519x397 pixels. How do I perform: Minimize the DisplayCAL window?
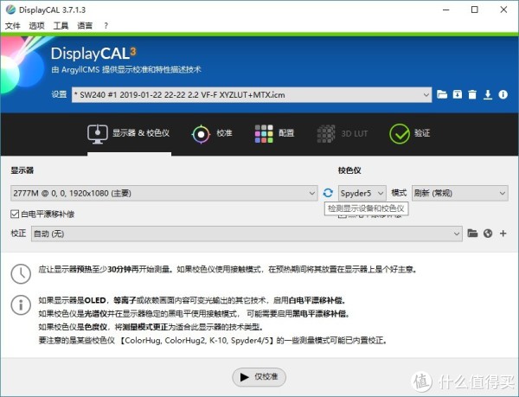click(445, 10)
